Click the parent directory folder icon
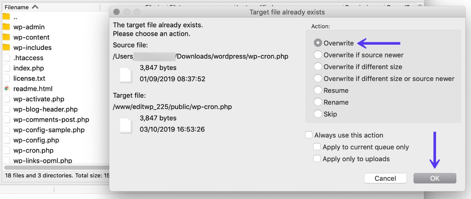Viewport: 471px width, 199px height. coord(6,17)
